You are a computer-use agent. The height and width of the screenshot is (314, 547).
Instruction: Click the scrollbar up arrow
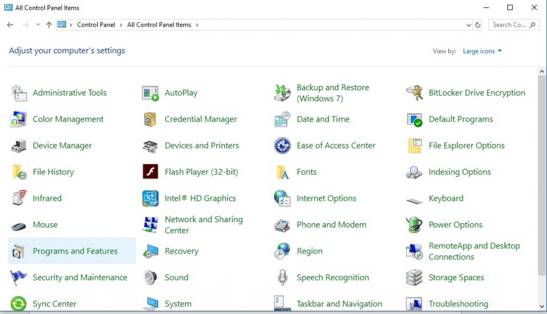coord(542,71)
